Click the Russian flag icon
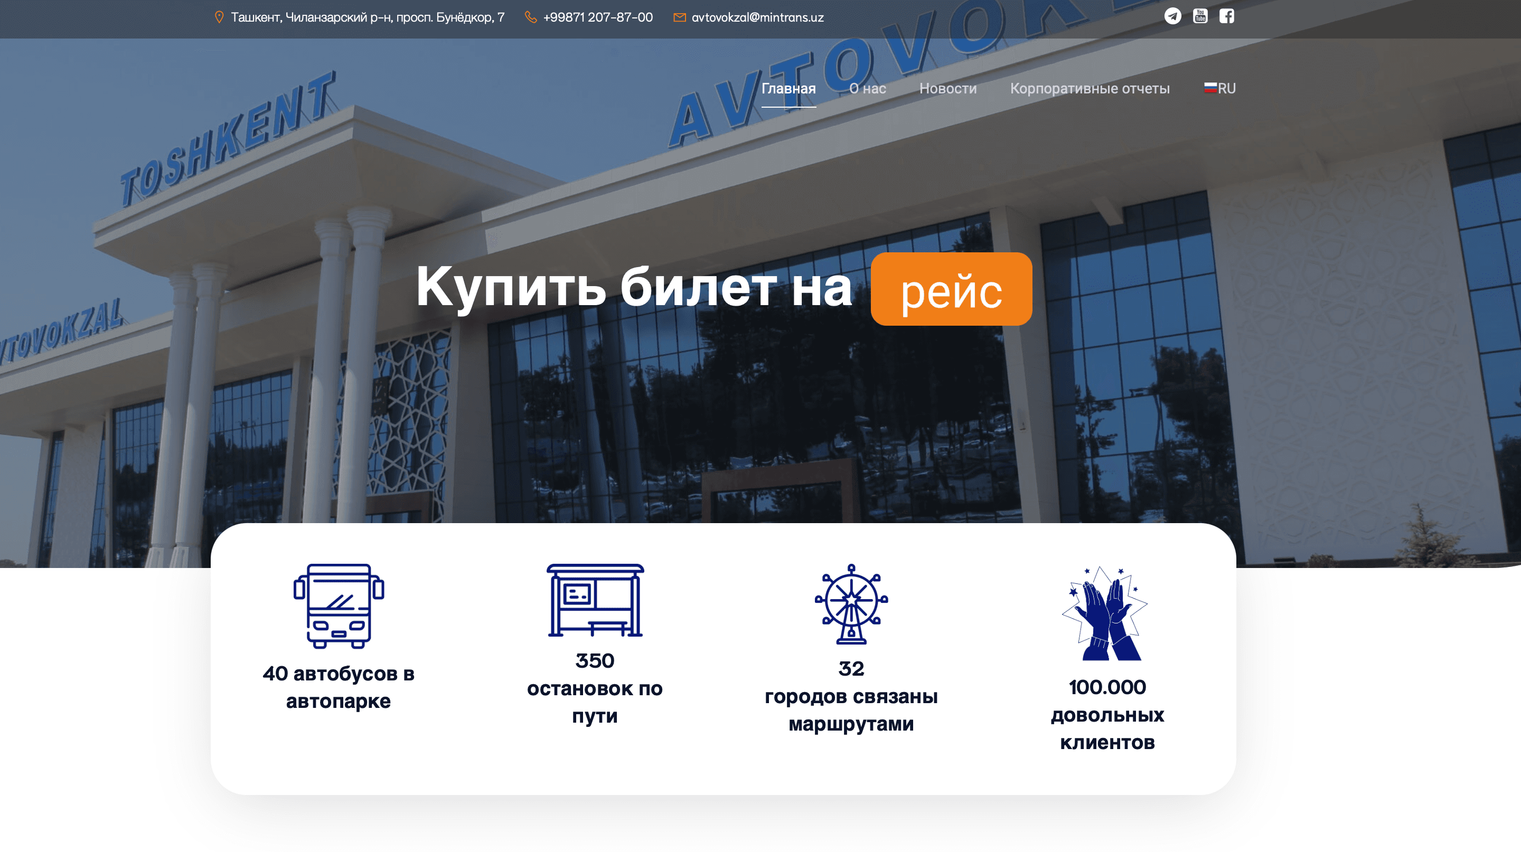Screen dimensions: 1521x852 click(1210, 88)
